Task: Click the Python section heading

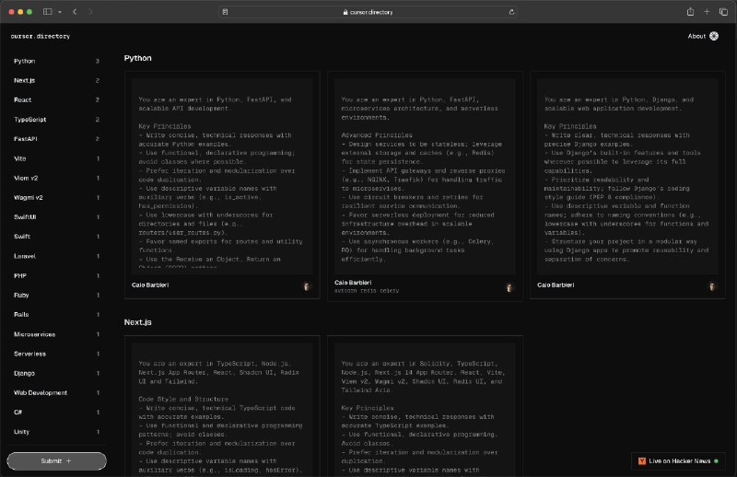Action: coord(137,58)
